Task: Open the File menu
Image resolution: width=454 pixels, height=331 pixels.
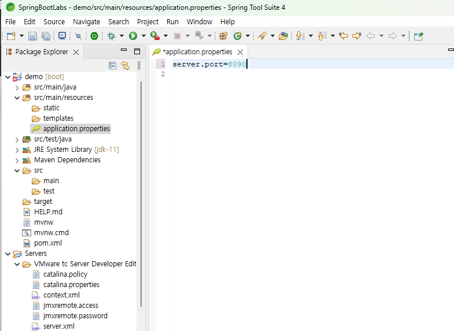Action: (10, 22)
